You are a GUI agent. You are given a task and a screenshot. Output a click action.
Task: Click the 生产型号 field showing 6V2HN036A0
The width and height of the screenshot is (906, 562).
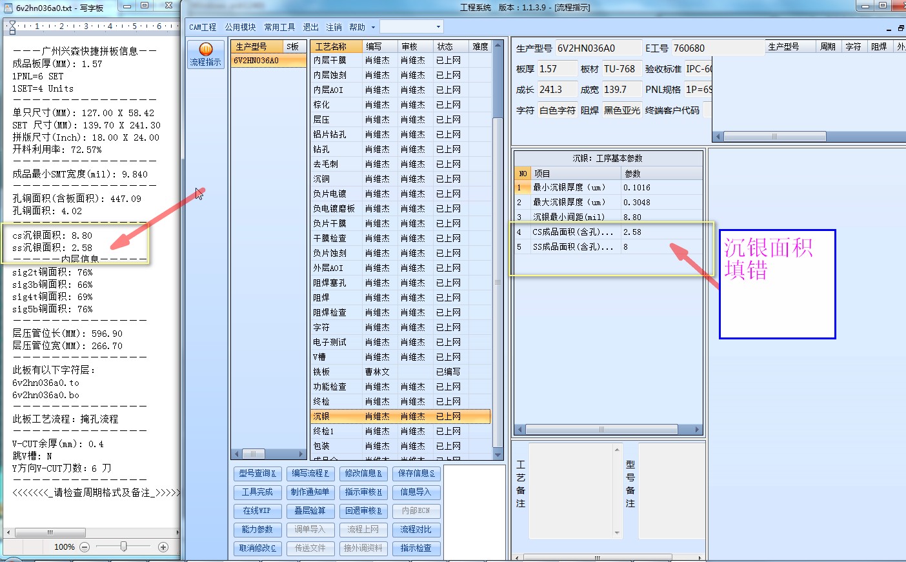click(598, 48)
